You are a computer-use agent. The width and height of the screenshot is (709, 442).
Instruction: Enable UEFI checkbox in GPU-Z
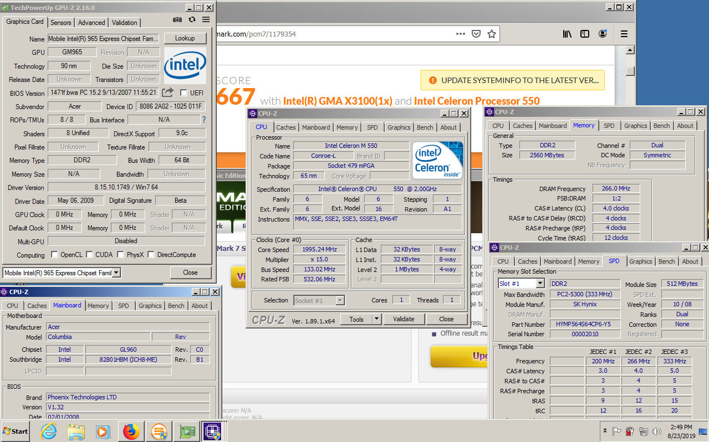[184, 92]
